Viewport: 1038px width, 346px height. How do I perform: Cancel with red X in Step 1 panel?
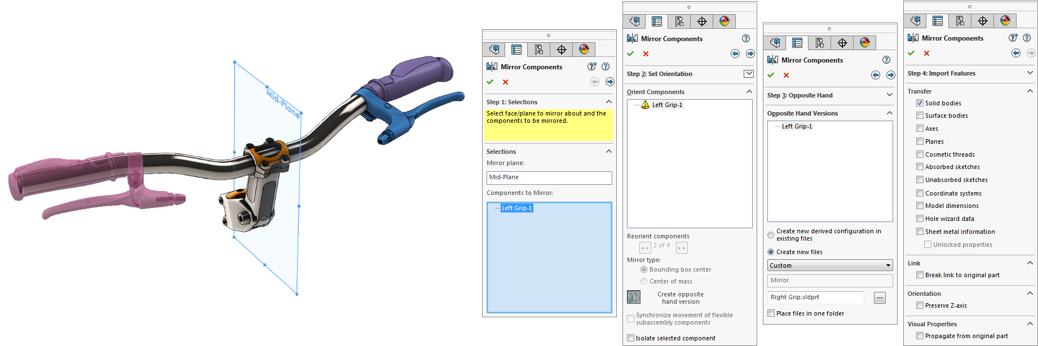click(505, 82)
